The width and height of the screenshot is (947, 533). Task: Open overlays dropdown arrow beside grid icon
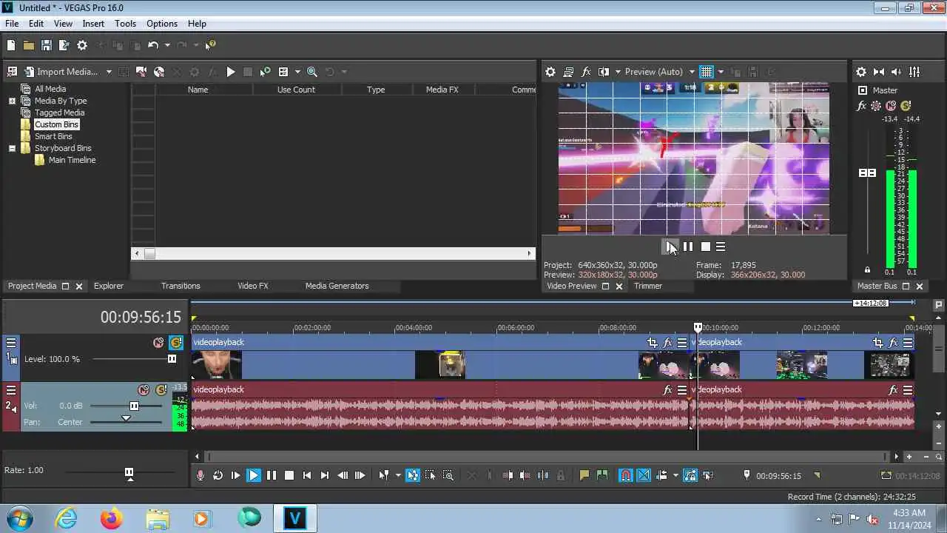click(x=721, y=72)
